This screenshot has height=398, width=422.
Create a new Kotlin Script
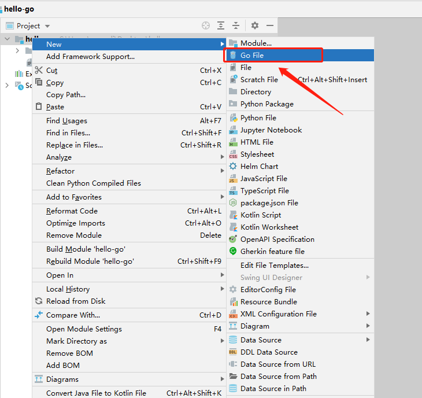pyautogui.click(x=260, y=215)
